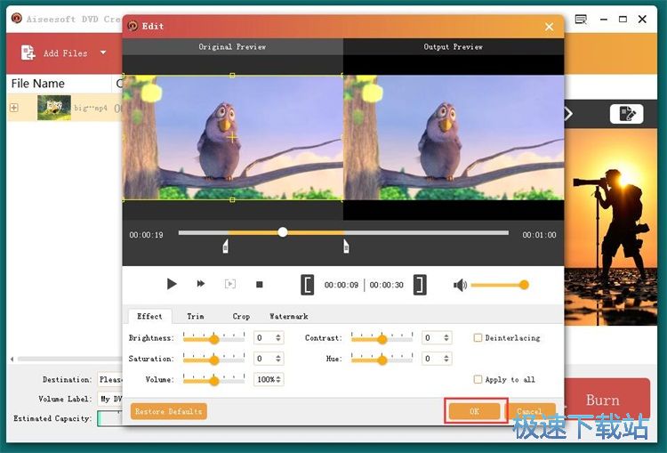Select the video thumbnail in file list
667x453 pixels.
54,108
